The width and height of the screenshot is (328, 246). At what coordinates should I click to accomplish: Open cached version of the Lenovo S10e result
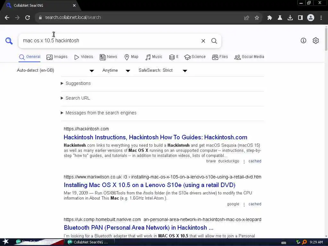pyautogui.click(x=255, y=204)
